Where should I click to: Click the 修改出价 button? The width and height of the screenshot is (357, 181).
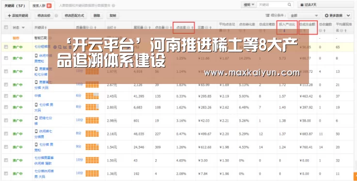(44, 15)
